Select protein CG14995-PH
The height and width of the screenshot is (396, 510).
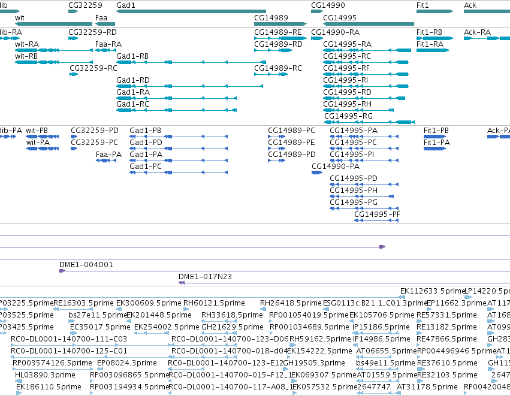(362, 197)
